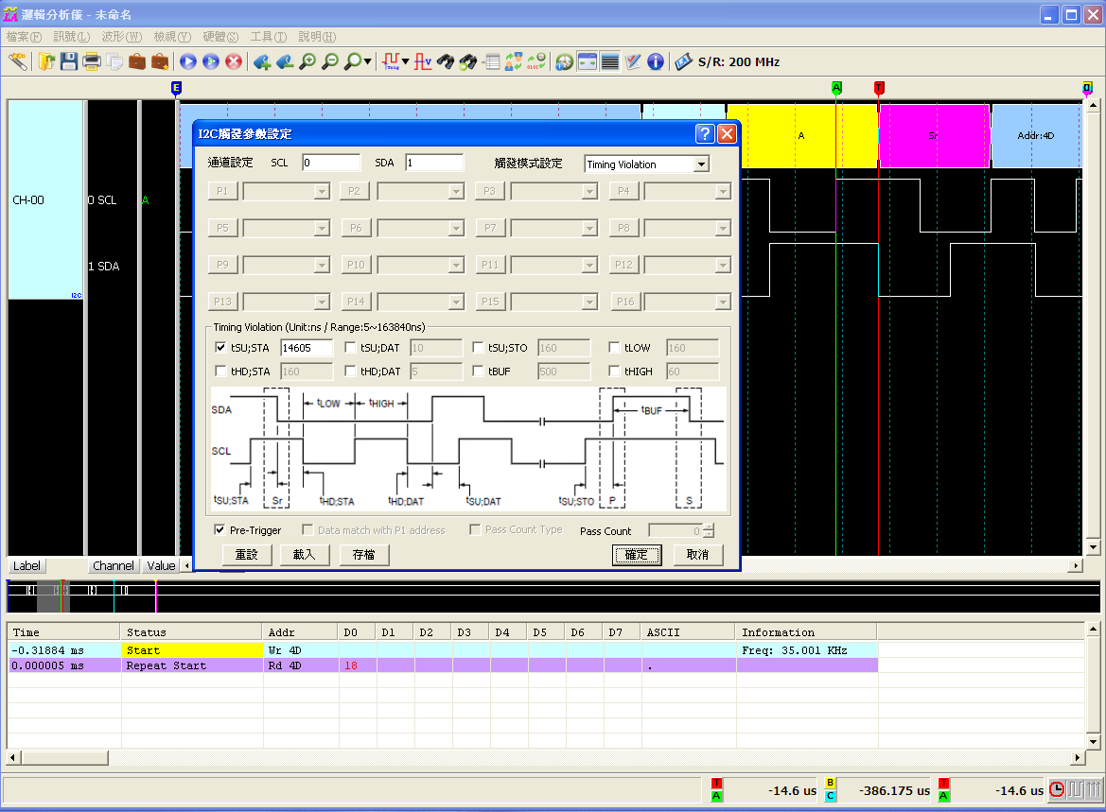Select the Repeat Start row in data table
The width and height of the screenshot is (1106, 812).
443,665
